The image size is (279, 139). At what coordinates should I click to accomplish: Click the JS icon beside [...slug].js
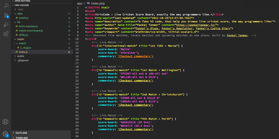pos(18,48)
